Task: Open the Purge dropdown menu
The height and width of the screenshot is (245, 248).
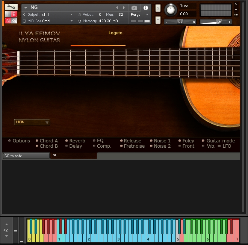Action: [139, 15]
